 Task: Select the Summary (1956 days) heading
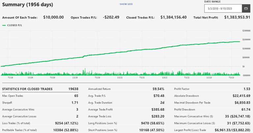pos(28,5)
